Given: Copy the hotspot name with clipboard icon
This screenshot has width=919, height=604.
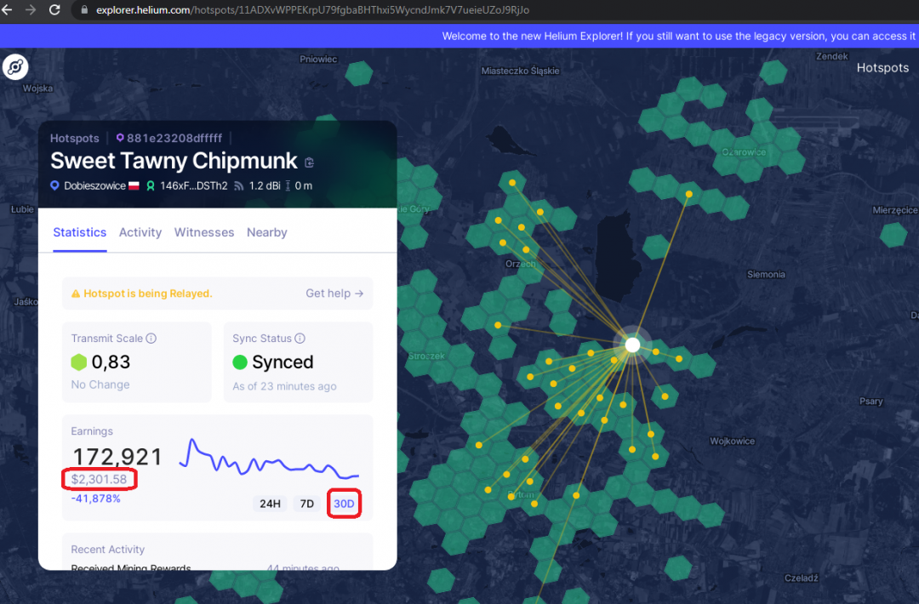Looking at the screenshot, I should pyautogui.click(x=309, y=162).
